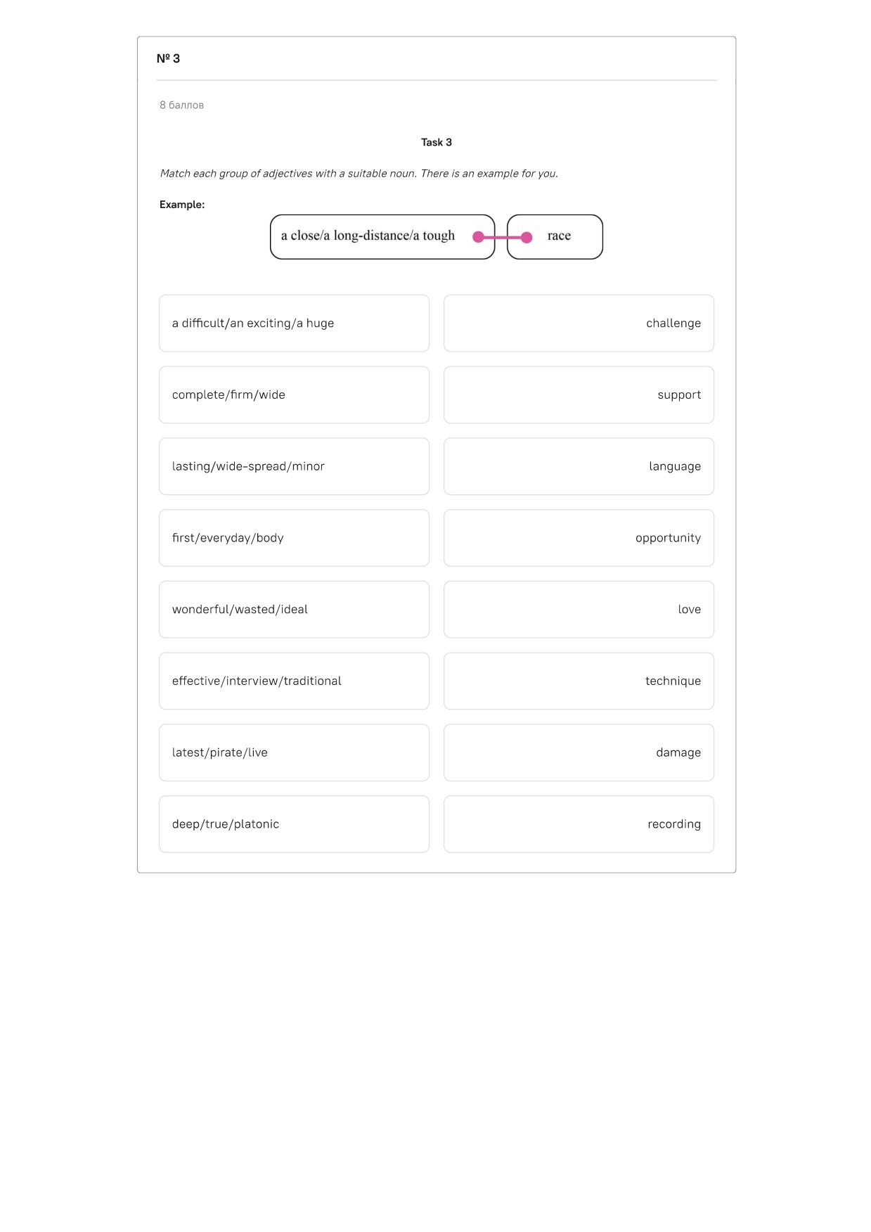Select the 'support' noun card

[579, 395]
